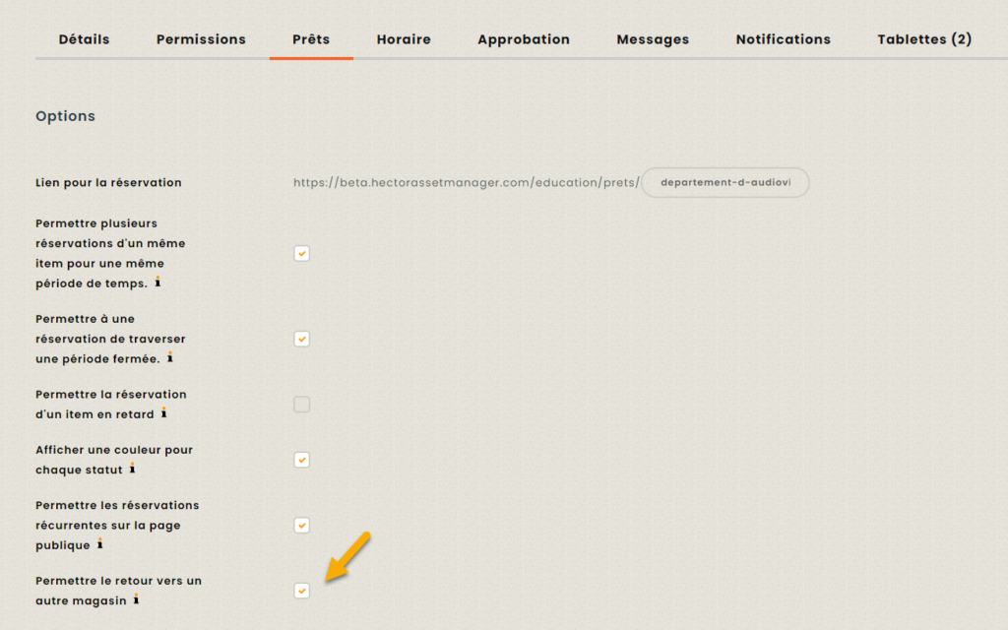
Task: Click info icon next to 'publique' label
Action: [x=99, y=544]
